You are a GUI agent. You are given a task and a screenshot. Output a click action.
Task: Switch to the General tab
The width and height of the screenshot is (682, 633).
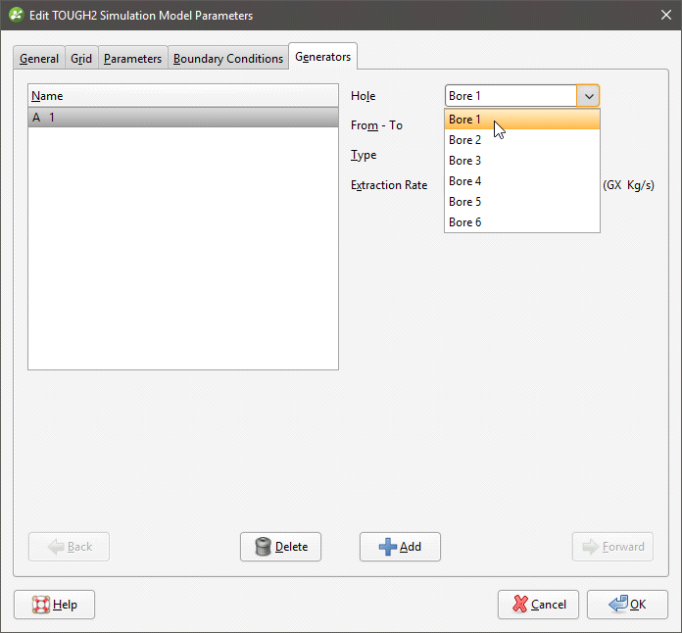tap(39, 59)
